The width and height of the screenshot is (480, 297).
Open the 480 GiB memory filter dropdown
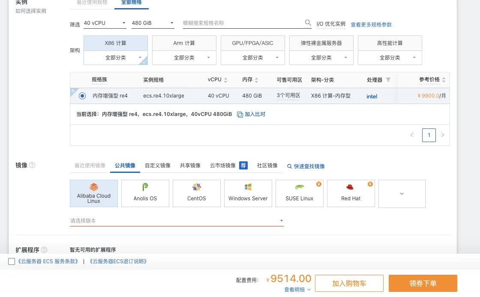153,23
